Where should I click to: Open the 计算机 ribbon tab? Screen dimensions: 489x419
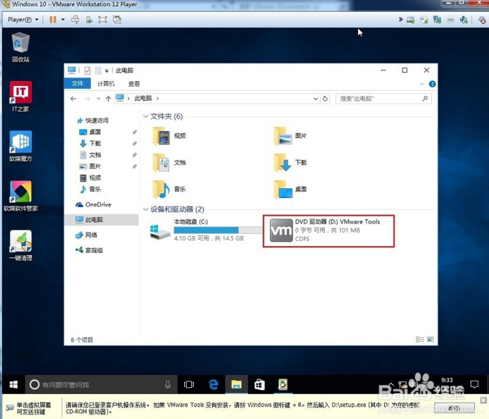106,84
